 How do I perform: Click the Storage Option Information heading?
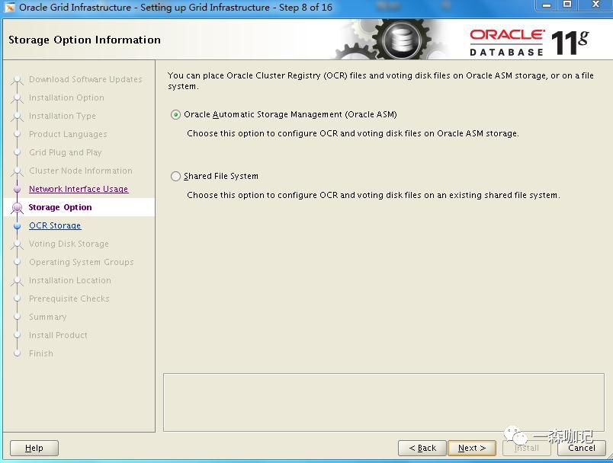pos(85,40)
